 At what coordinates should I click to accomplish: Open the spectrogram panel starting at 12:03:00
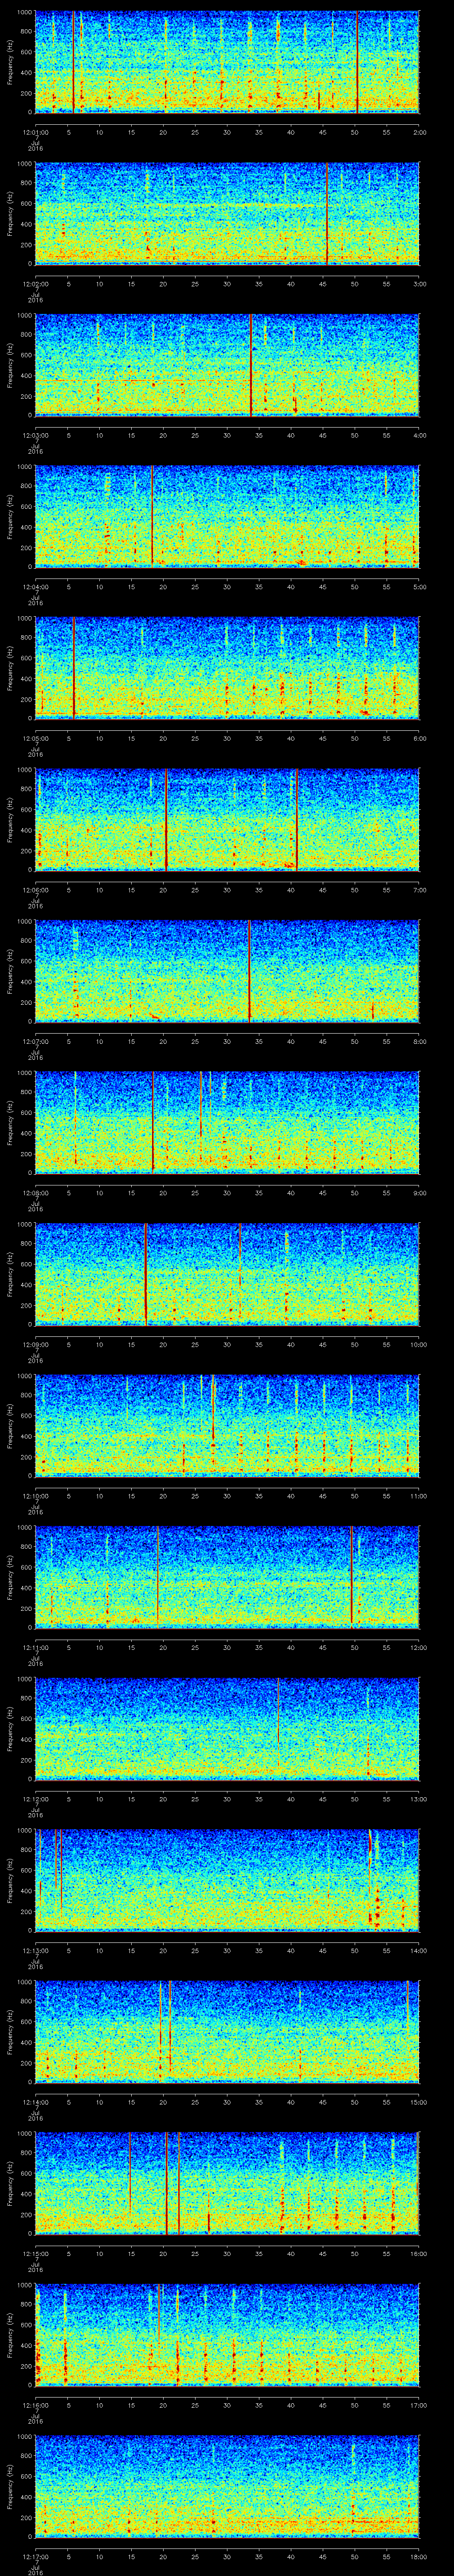point(227,365)
